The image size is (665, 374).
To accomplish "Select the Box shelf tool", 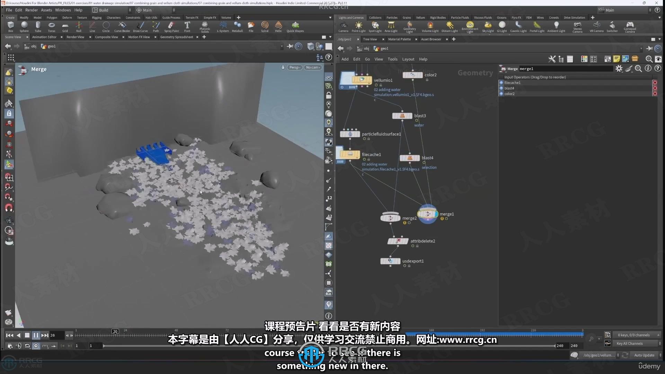I will (11, 27).
